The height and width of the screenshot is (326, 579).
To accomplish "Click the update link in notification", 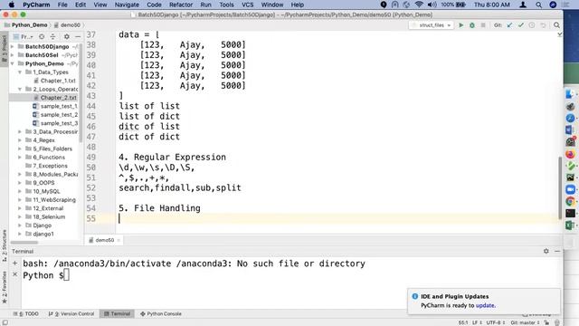I will (x=485, y=305).
